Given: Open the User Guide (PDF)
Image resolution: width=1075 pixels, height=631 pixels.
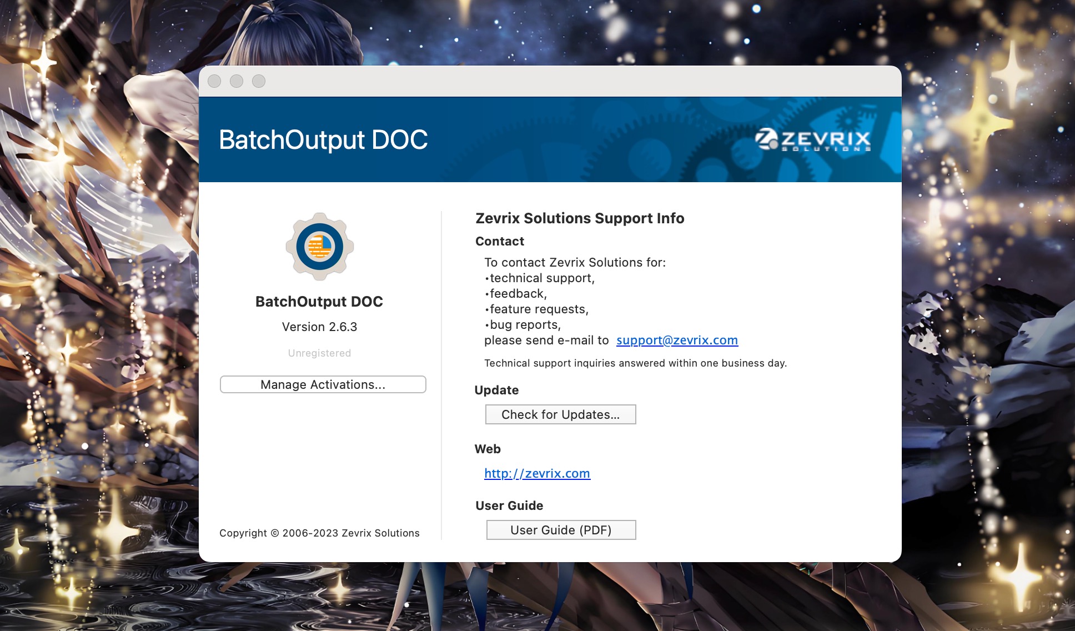Looking at the screenshot, I should click(561, 530).
